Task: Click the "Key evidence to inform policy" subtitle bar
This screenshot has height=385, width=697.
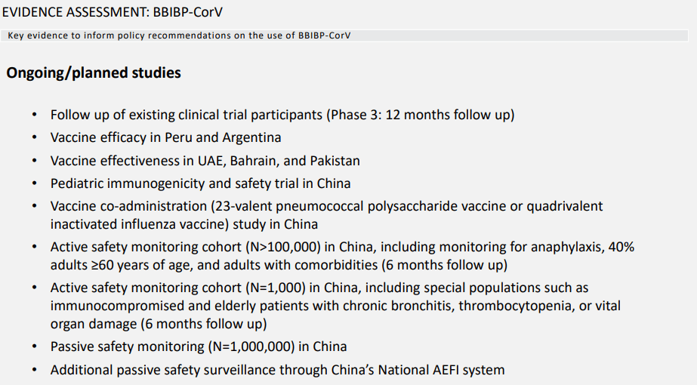Action: (180, 35)
